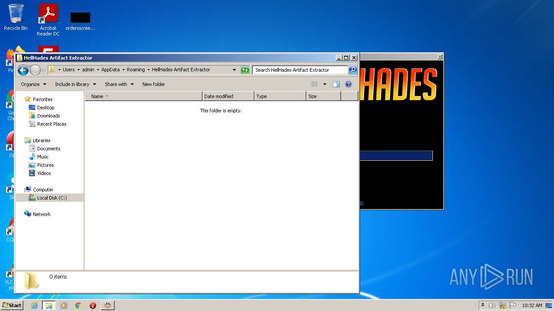Open the Organize menu
554x311 pixels.
point(33,84)
